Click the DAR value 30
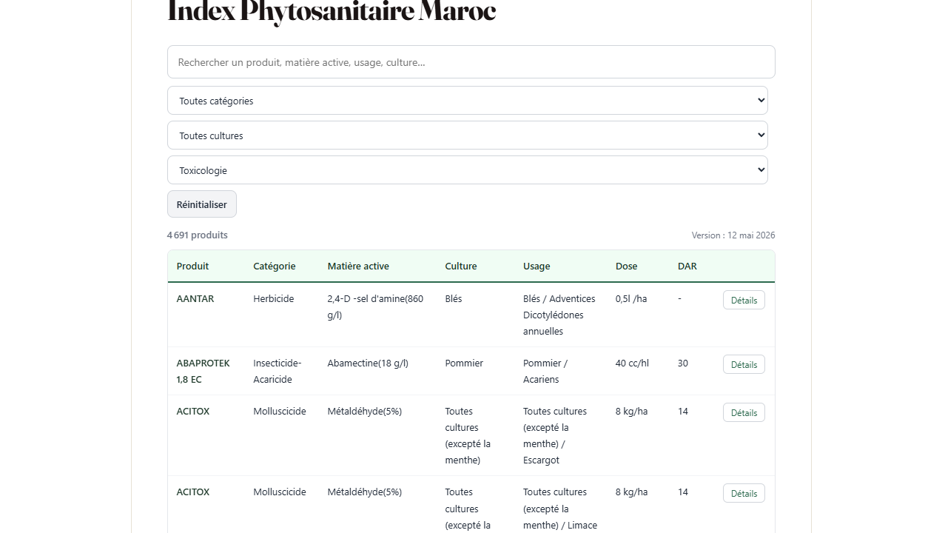Image resolution: width=945 pixels, height=533 pixels. tap(683, 363)
